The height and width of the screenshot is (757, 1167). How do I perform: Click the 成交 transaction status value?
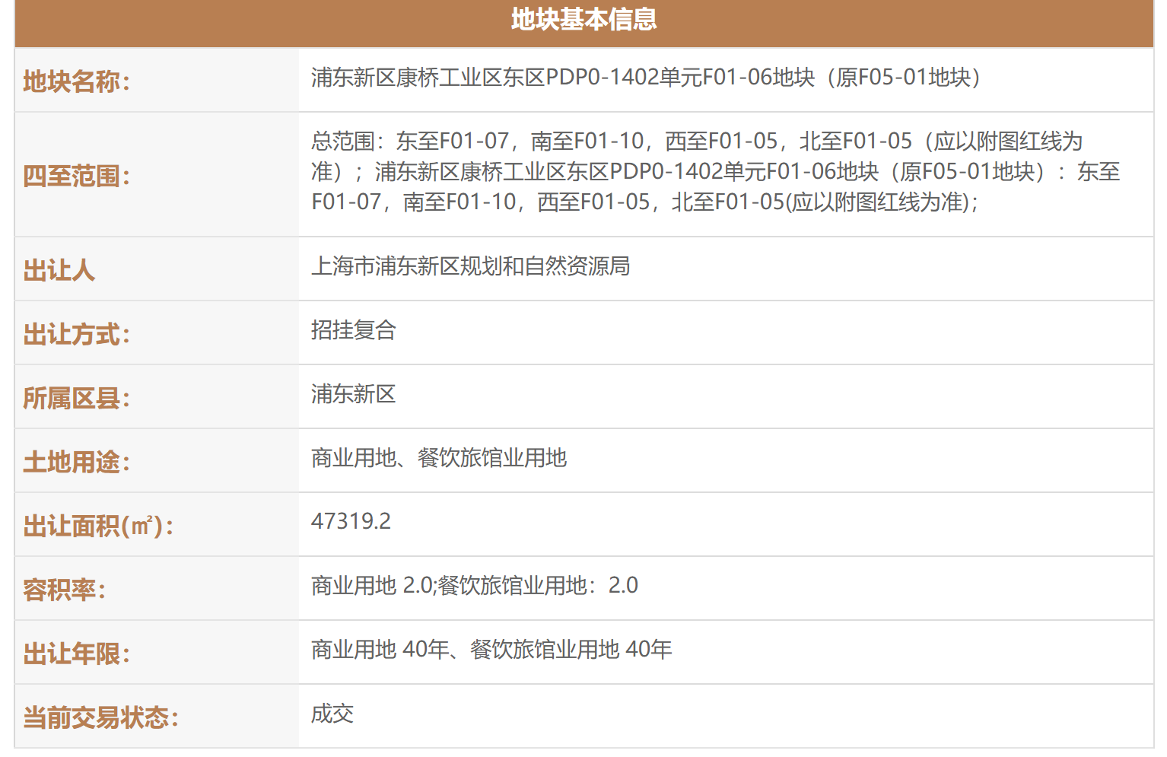(332, 714)
